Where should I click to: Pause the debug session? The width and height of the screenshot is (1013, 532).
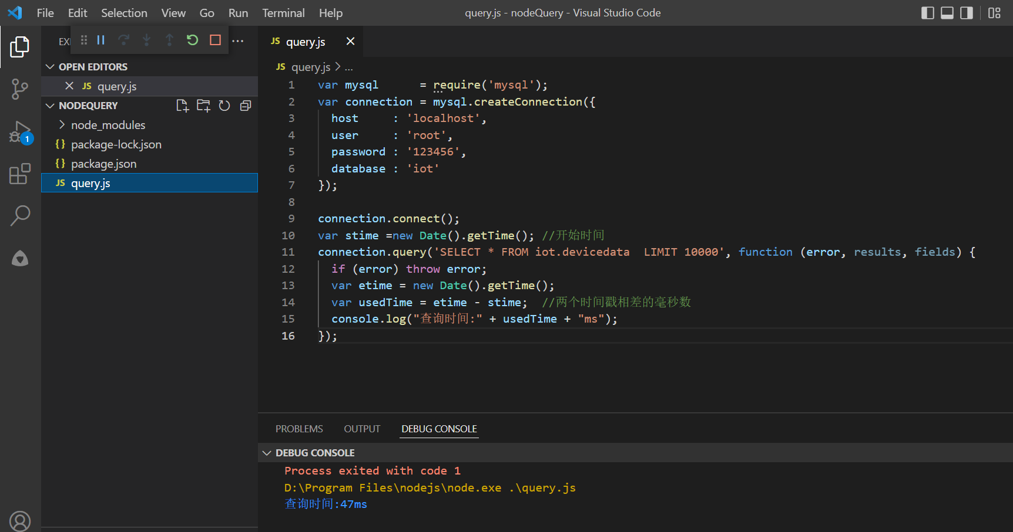point(101,40)
